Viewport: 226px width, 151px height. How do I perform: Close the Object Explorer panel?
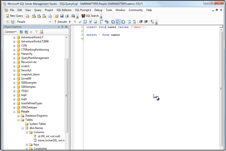point(66,27)
